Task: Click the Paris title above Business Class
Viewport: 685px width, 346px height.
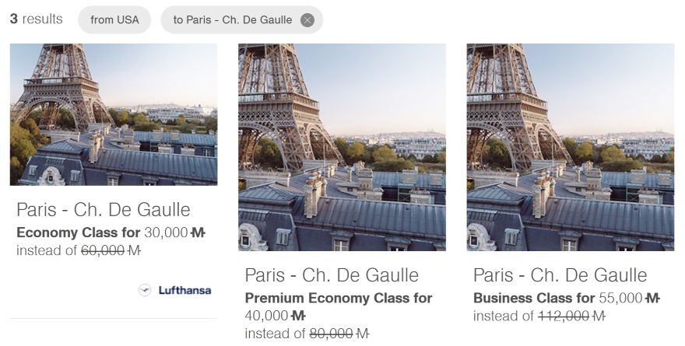Action: (x=560, y=275)
